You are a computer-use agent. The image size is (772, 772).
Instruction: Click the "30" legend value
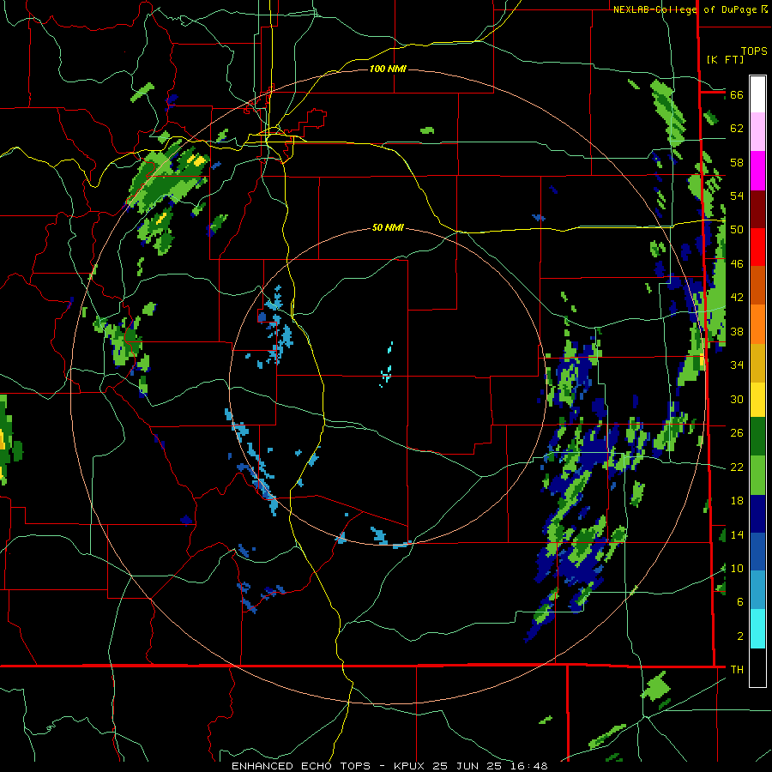coord(737,399)
